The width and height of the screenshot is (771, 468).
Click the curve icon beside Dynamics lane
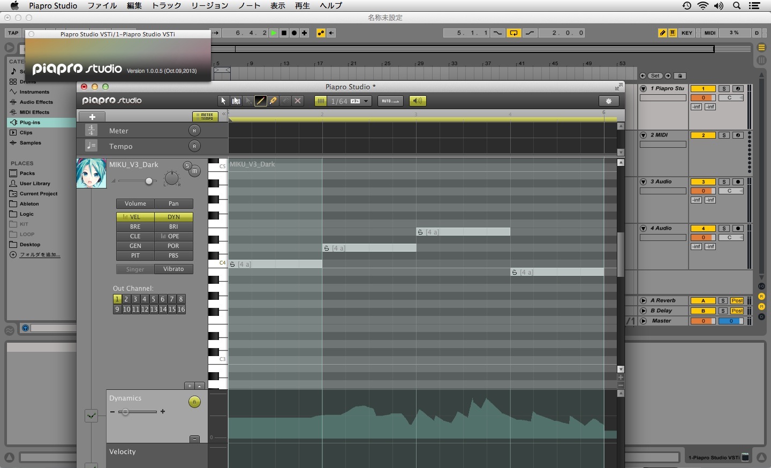click(x=91, y=416)
